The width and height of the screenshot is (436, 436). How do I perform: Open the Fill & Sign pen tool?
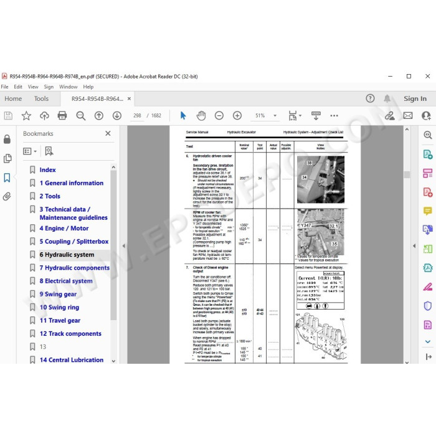tap(427, 287)
